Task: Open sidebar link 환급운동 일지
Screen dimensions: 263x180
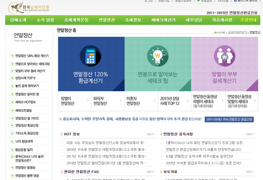Action: click(24, 150)
